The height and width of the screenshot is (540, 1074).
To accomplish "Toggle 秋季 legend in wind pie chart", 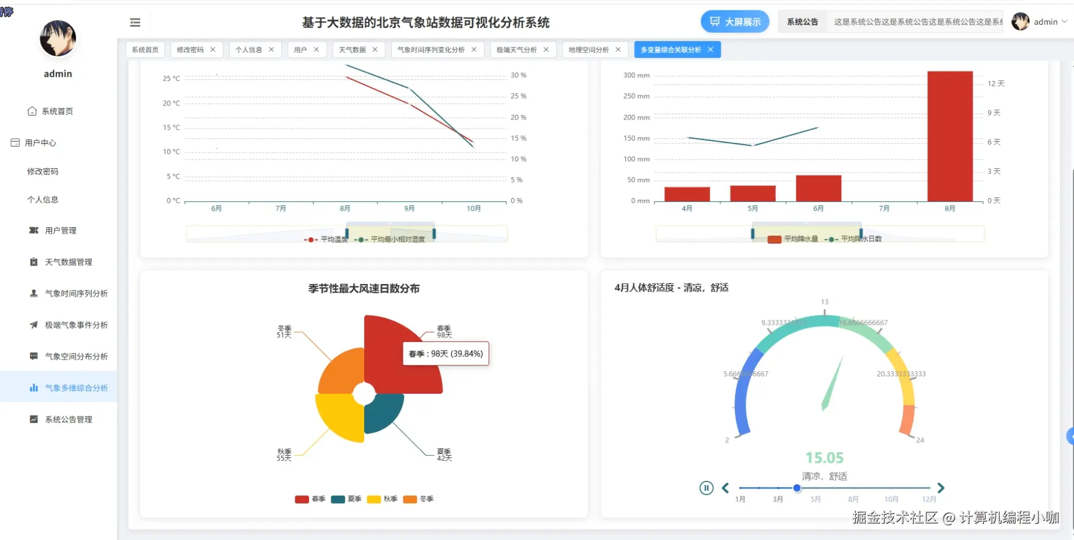I will pos(383,499).
